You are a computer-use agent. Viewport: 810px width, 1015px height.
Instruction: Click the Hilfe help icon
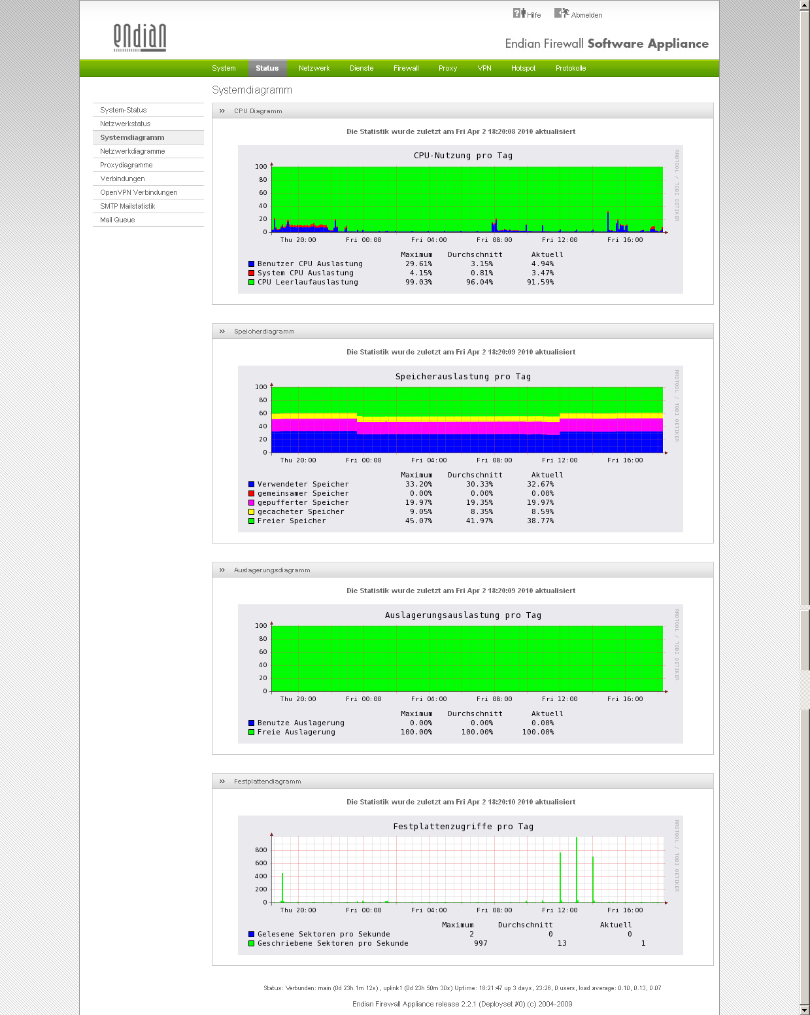tap(519, 13)
